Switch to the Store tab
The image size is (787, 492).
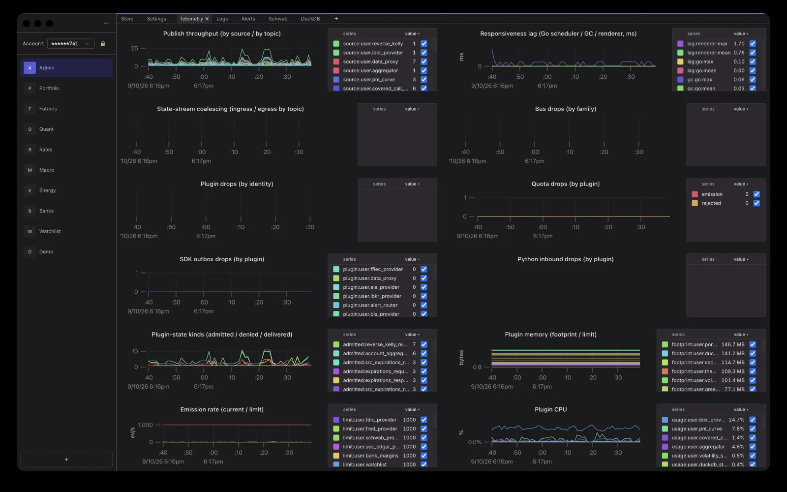[x=127, y=19]
